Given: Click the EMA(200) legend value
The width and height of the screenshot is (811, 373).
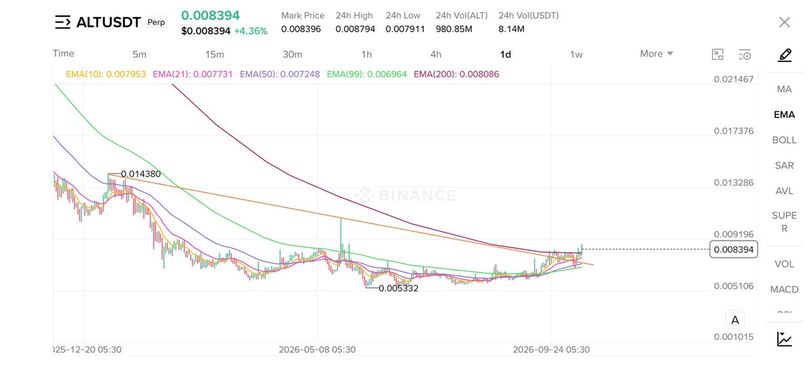Looking at the screenshot, I should [x=456, y=74].
